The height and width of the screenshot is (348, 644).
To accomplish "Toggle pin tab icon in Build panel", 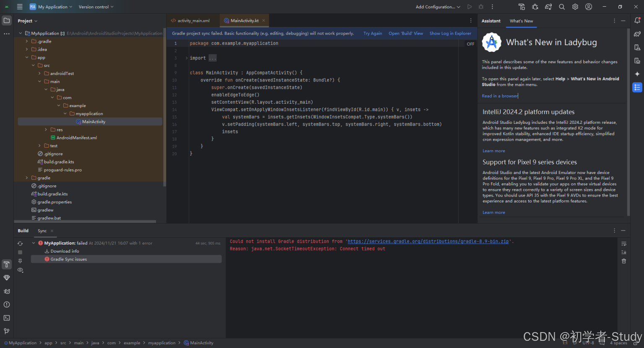I will [20, 261].
